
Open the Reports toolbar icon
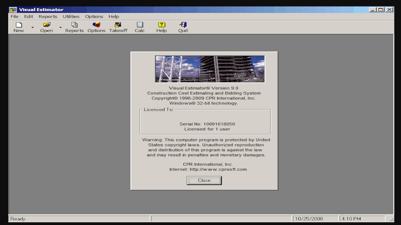tap(74, 25)
